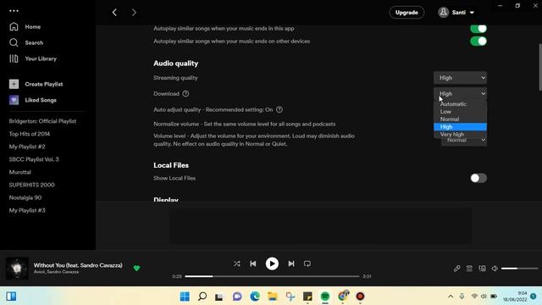This screenshot has width=542, height=305.
Task: Adjust the volume slider
Action: coord(519,269)
